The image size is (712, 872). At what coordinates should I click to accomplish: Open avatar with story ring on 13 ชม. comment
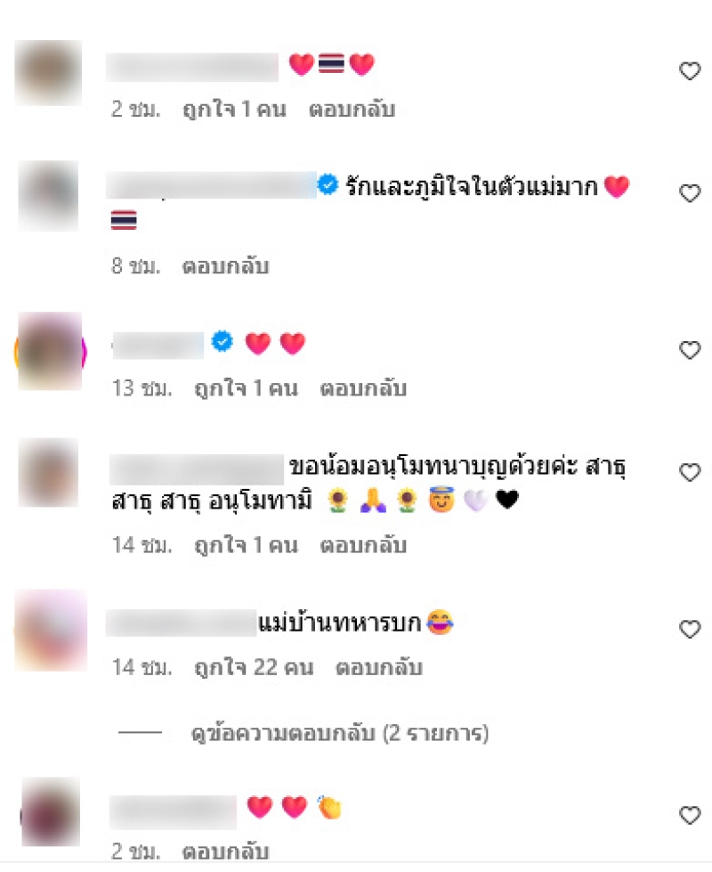[50, 351]
